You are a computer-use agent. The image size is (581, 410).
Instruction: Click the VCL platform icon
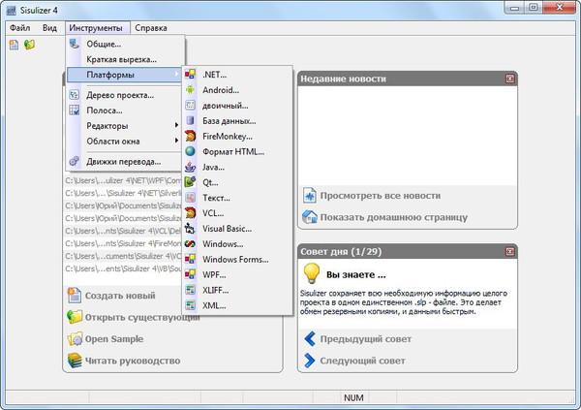[x=190, y=213]
